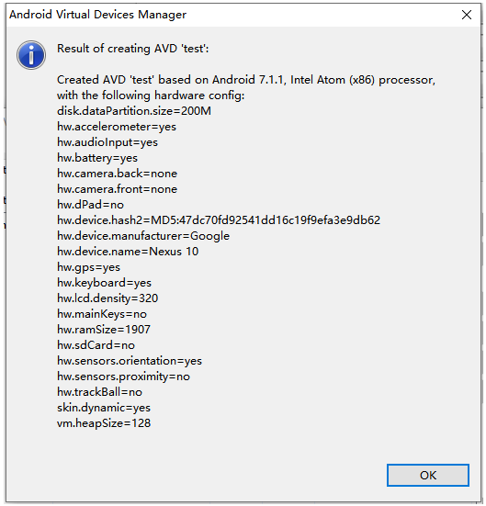Select the hw.ramSize=1907 line
This screenshot has height=506, width=486.
click(104, 330)
